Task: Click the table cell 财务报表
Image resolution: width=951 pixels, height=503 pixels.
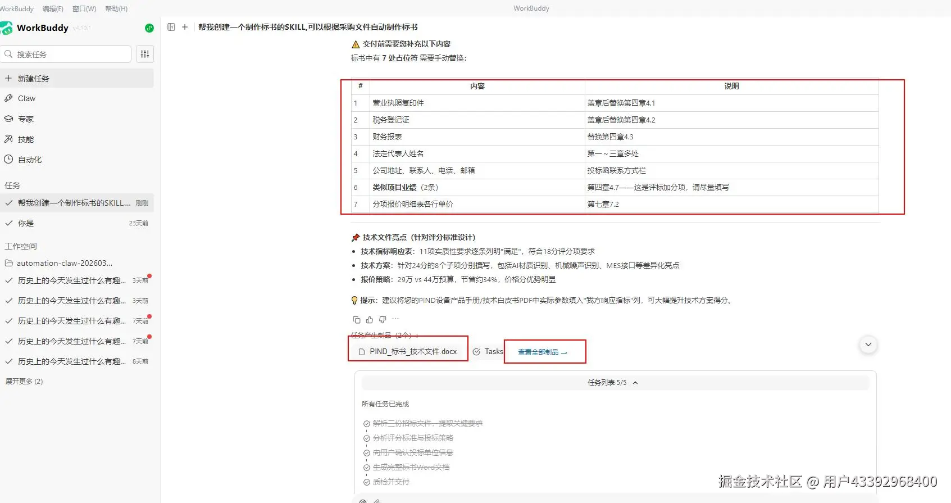Action: coord(477,137)
